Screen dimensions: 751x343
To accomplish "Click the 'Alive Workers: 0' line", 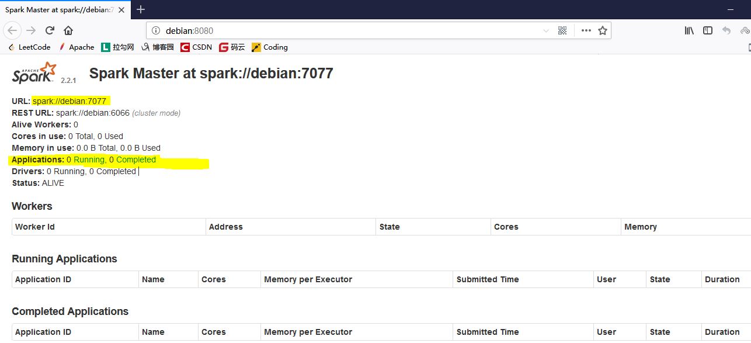I will pyautogui.click(x=45, y=124).
